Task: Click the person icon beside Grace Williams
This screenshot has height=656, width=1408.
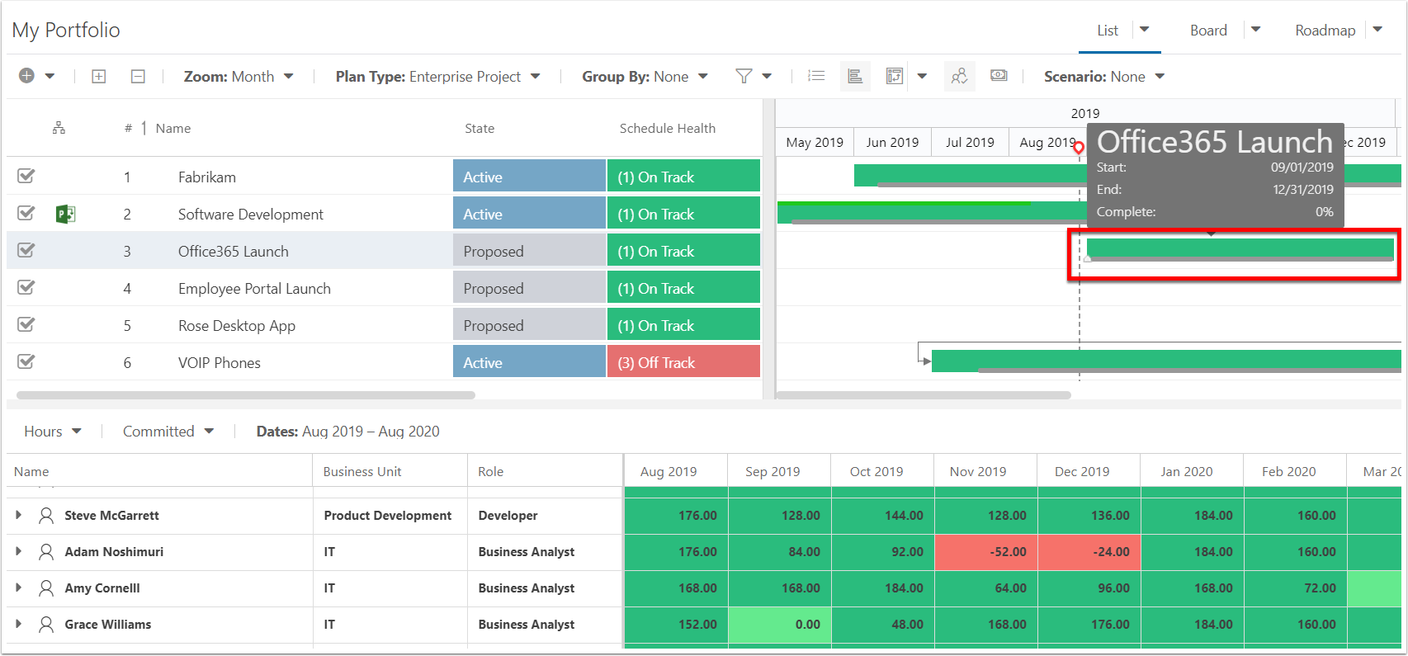Action: [x=46, y=624]
